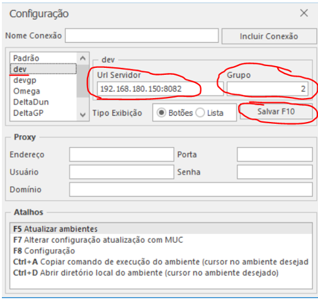Close the Configuração dialog
Screen dimensions: 318x300
coord(304,13)
